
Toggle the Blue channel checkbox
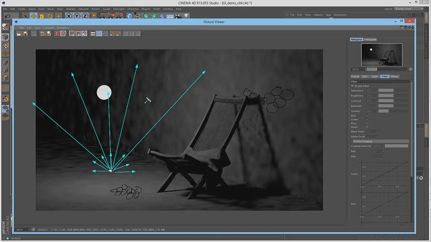(x=367, y=123)
